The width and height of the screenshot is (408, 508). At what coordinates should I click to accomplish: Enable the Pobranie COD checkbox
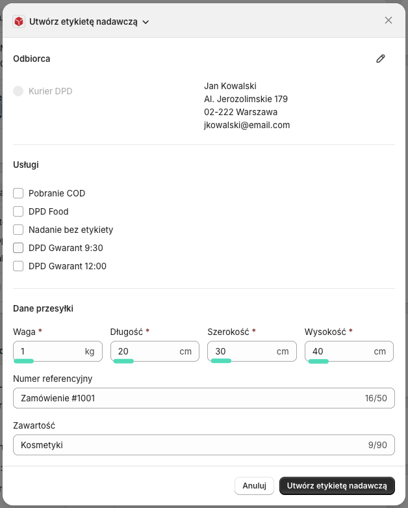coord(18,193)
